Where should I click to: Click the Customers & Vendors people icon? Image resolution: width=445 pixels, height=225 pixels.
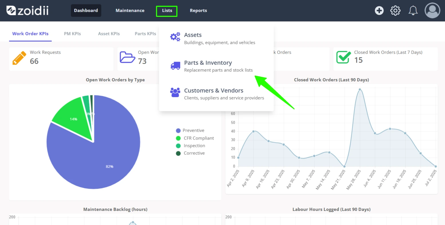tap(175, 92)
